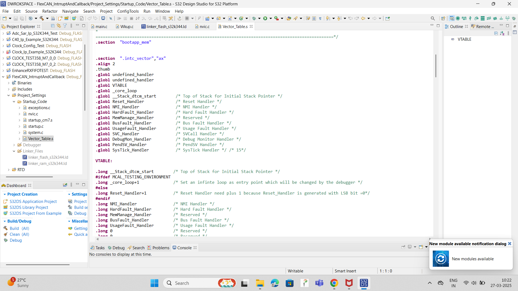
Task: Click the S32 Design Studio taskbar icon
Action: pos(364,283)
